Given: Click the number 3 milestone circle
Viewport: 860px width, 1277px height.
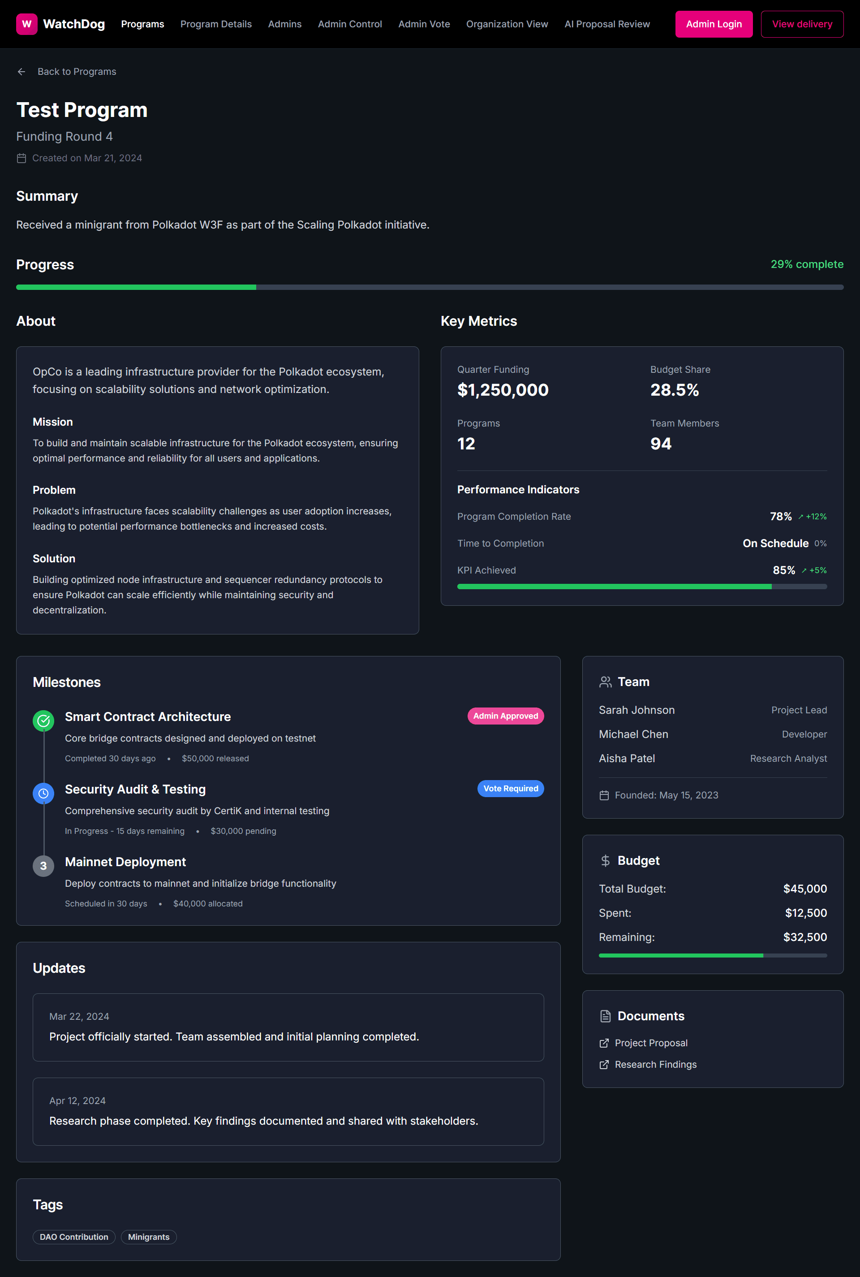Looking at the screenshot, I should pyautogui.click(x=43, y=866).
